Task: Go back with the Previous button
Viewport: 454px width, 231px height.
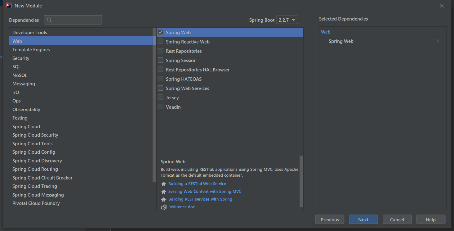Action: pos(330,220)
